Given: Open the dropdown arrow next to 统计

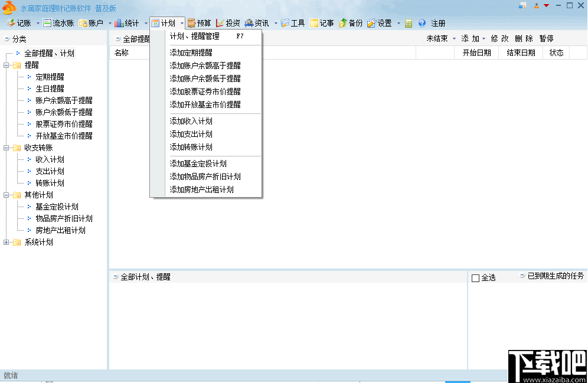Looking at the screenshot, I should pyautogui.click(x=146, y=24).
